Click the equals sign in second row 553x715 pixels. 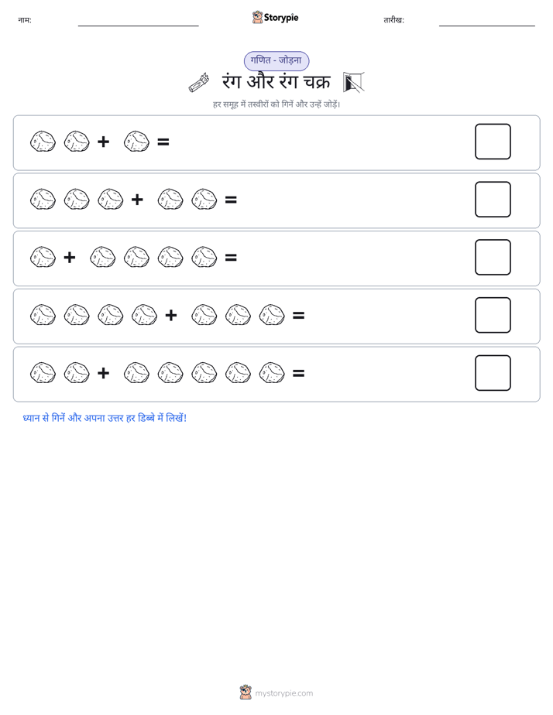click(x=231, y=200)
